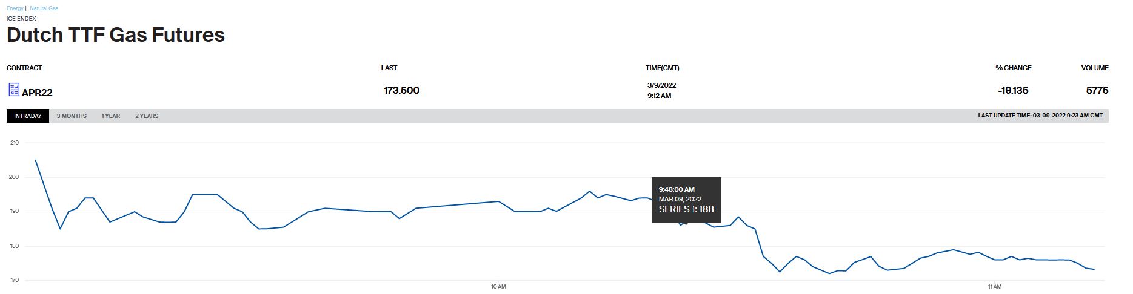The height and width of the screenshot is (294, 1133).
Task: Click the LAST column header
Action: [x=389, y=68]
